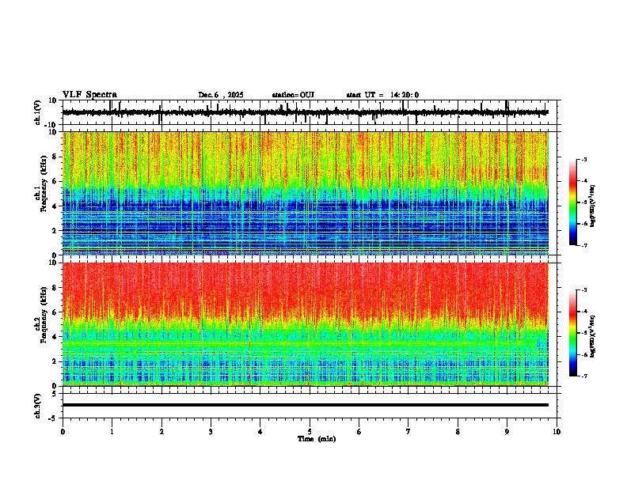
Task: Click the "-3" label on ch.2 color bar
Action: (x=584, y=290)
